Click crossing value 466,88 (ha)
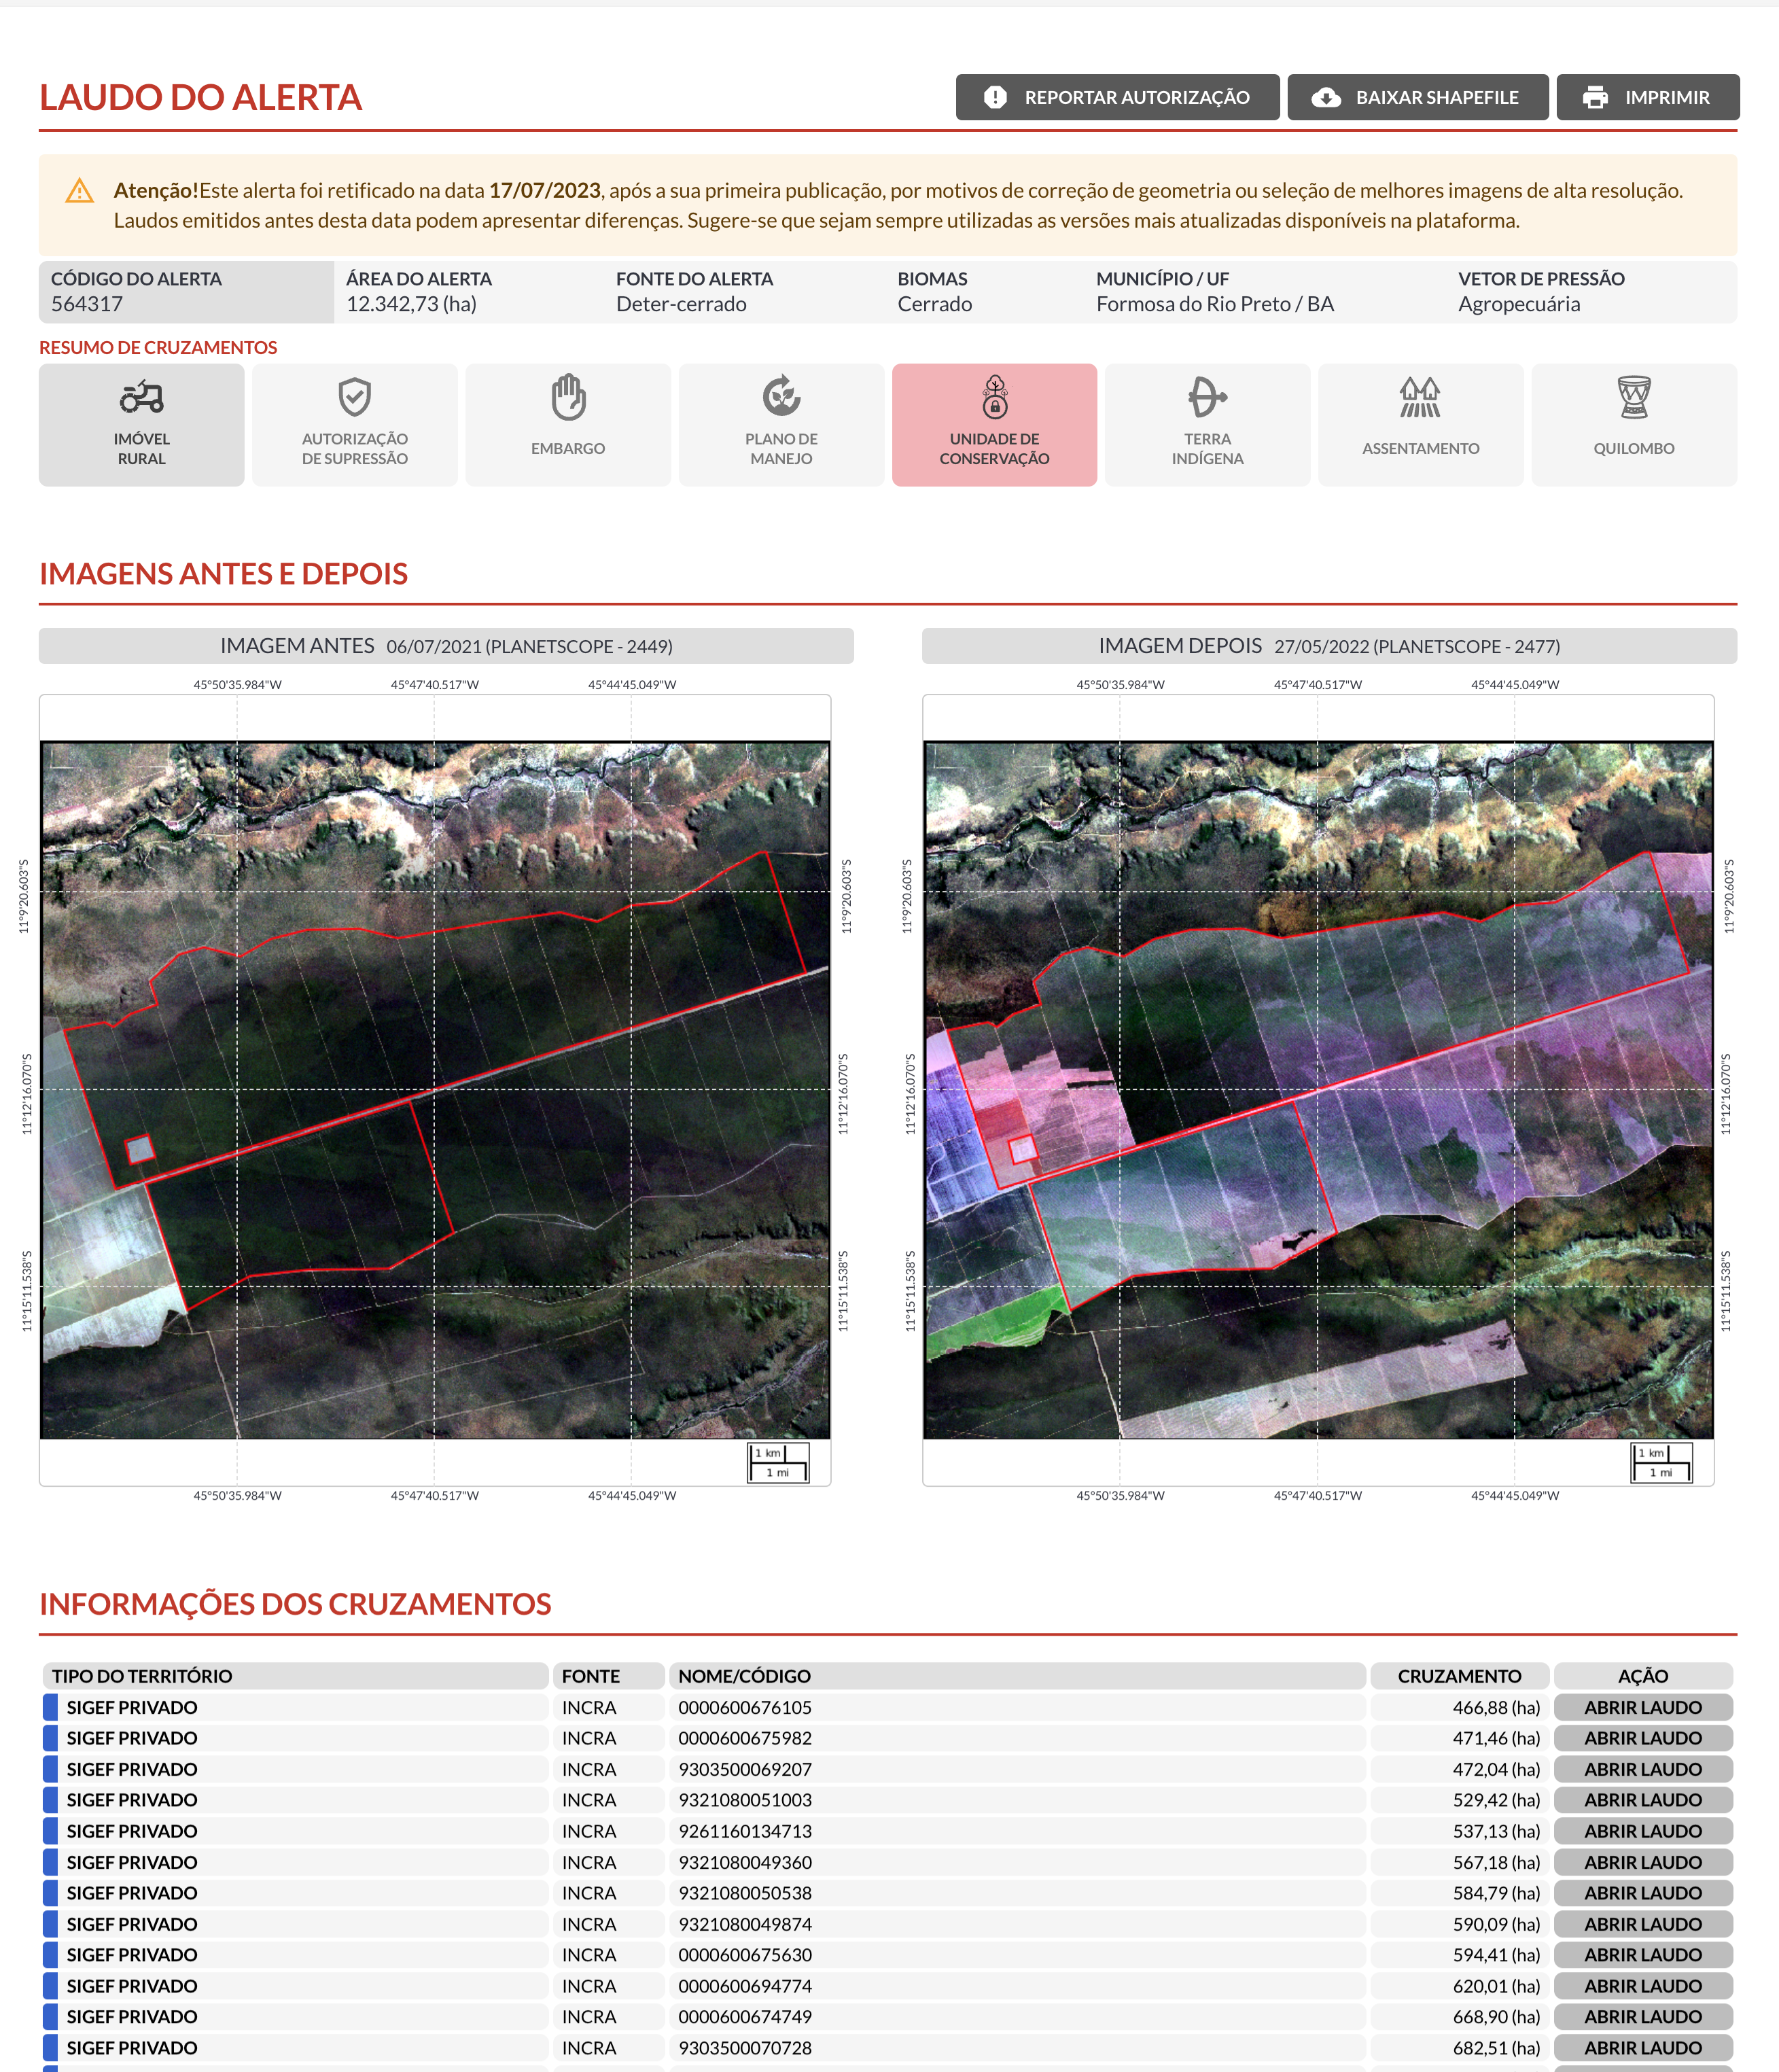 pos(1496,1707)
